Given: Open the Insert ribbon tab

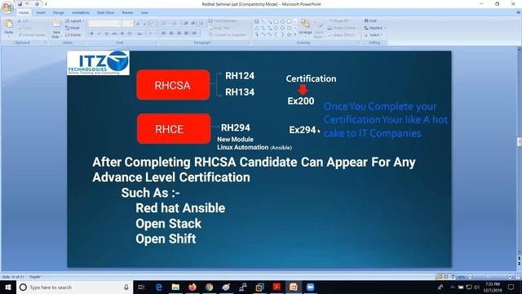Looking at the screenshot, I should tap(41, 13).
